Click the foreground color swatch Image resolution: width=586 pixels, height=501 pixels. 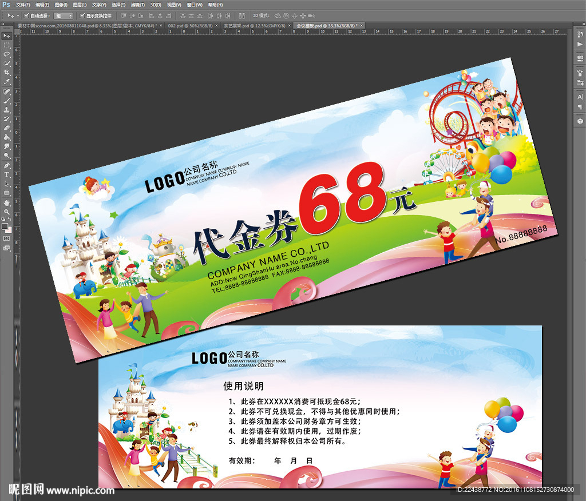[x=5, y=226]
